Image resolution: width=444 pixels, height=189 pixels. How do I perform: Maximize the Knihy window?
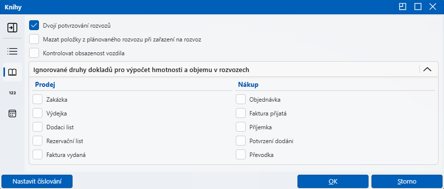click(x=418, y=7)
